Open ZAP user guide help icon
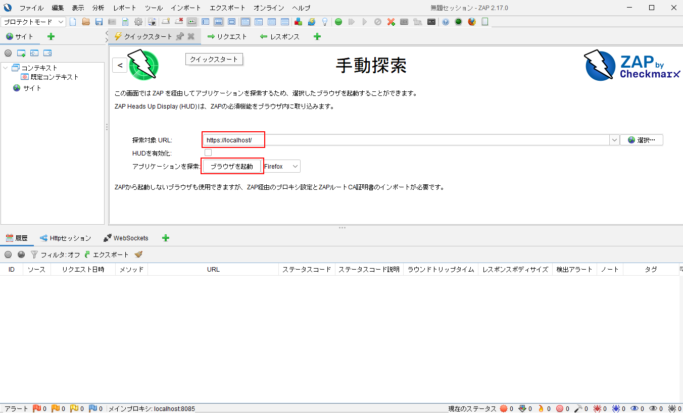 pos(445,22)
